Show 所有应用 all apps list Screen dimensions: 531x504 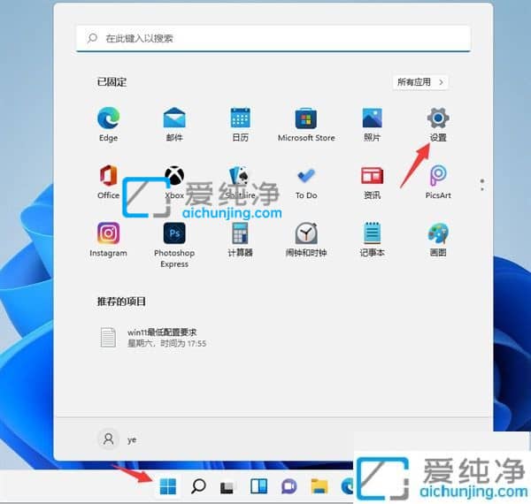coord(420,82)
